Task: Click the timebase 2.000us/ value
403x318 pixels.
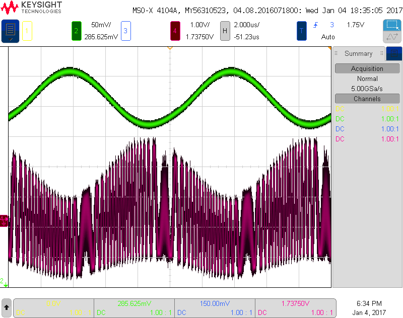Action: [246, 25]
